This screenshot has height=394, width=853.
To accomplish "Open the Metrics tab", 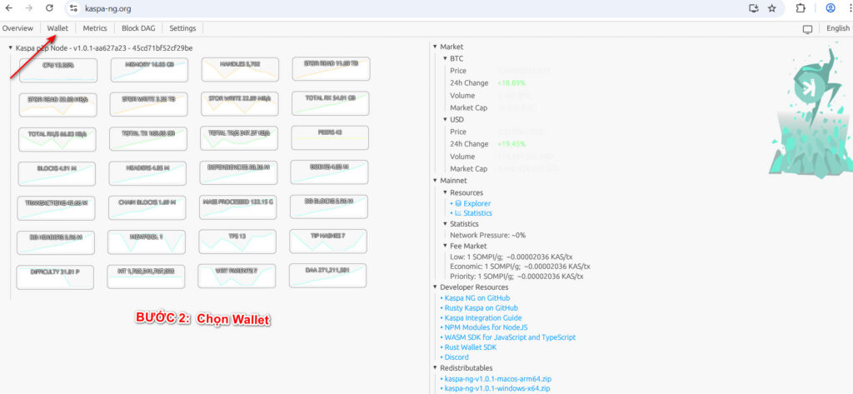I will tap(95, 28).
